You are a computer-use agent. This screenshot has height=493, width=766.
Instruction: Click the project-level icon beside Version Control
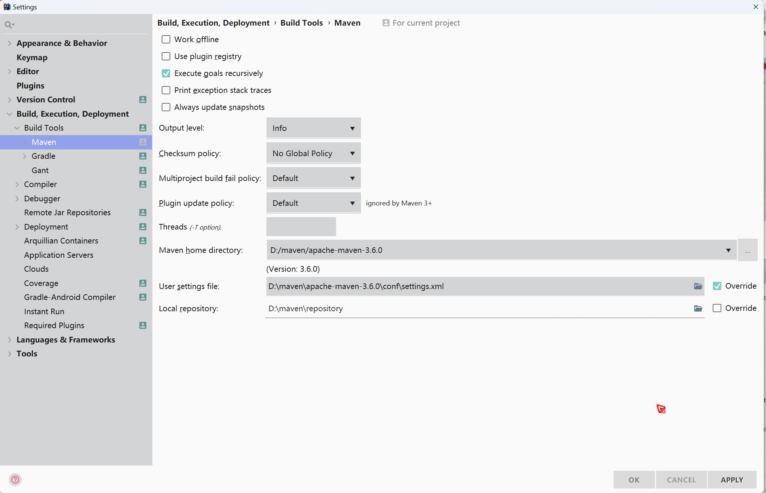coord(143,100)
